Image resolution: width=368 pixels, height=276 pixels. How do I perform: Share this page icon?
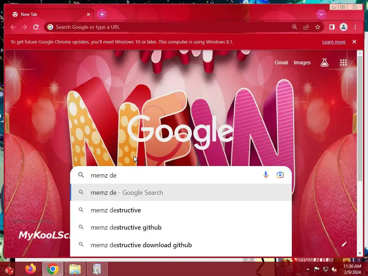click(x=306, y=27)
